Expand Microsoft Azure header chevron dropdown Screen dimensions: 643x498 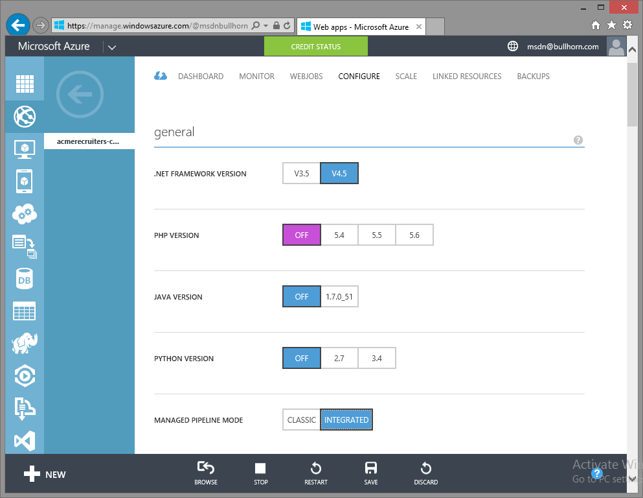[112, 47]
